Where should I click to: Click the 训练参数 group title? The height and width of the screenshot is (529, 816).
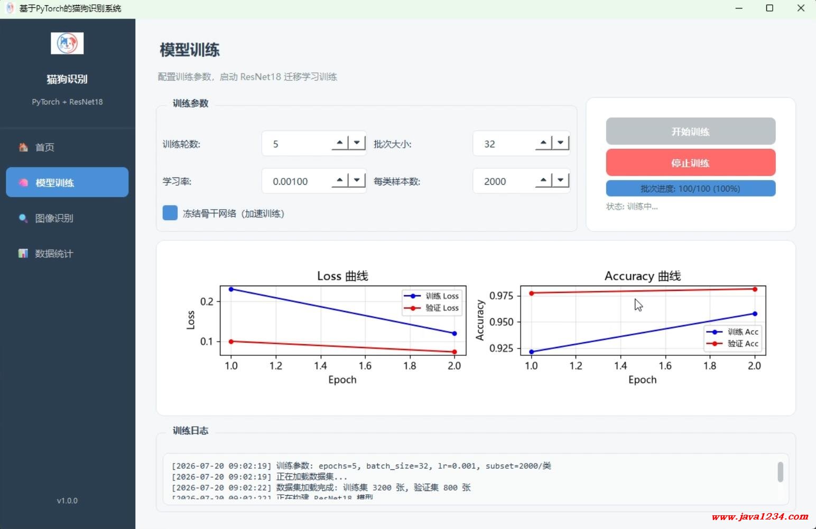pos(190,103)
